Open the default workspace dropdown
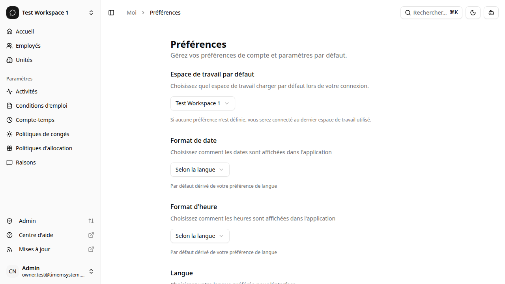The height and width of the screenshot is (284, 505). [x=202, y=103]
